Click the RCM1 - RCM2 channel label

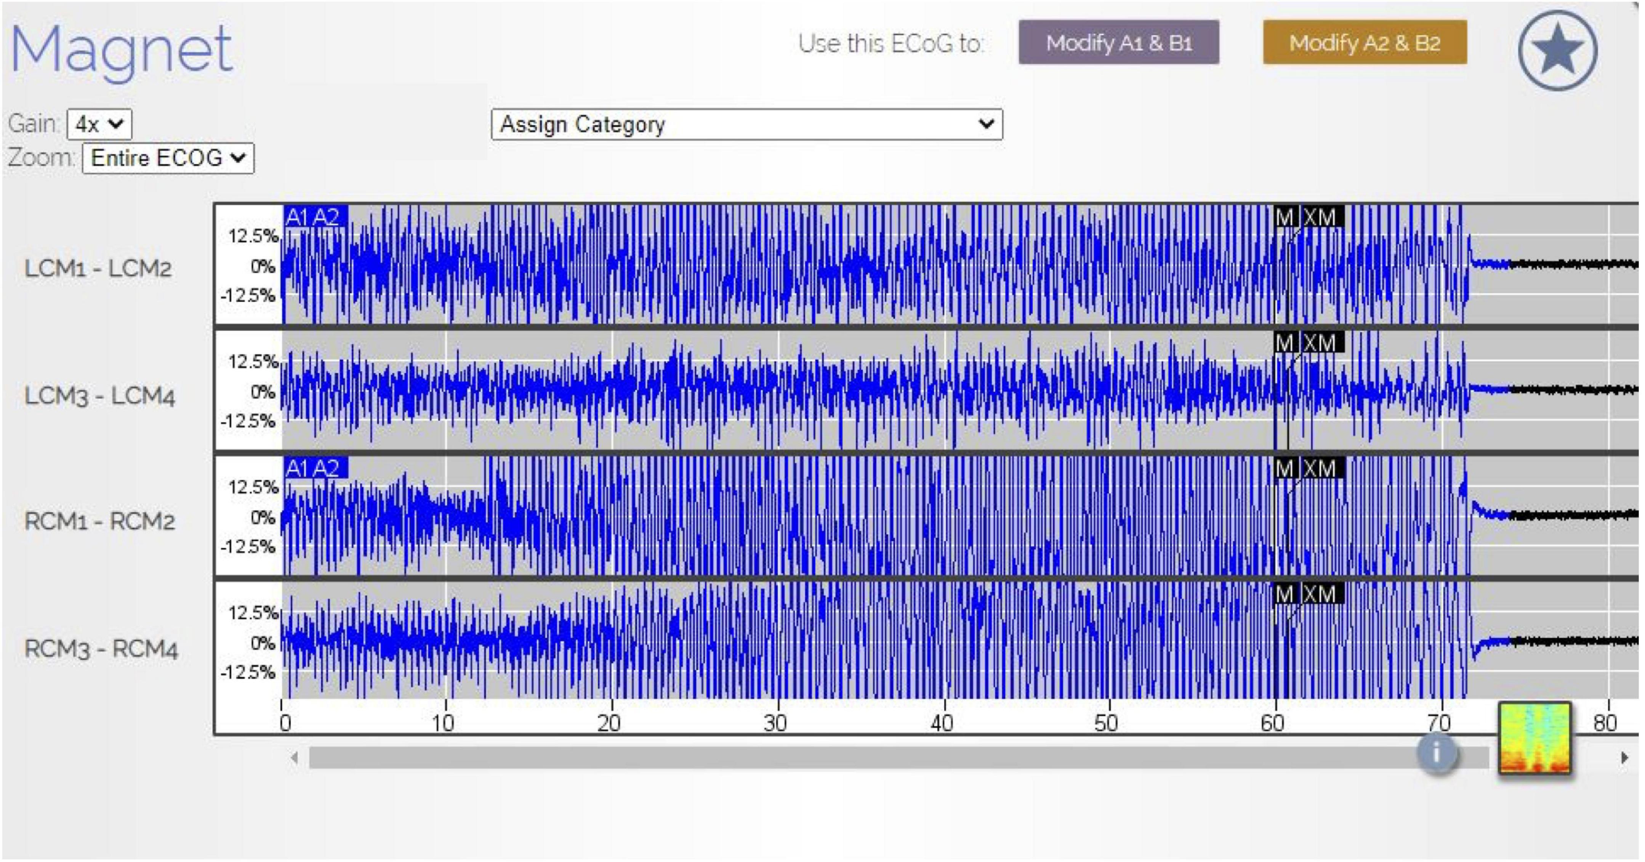pos(99,521)
